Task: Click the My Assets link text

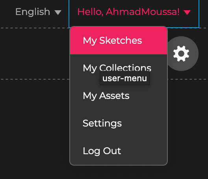Action: [106, 96]
